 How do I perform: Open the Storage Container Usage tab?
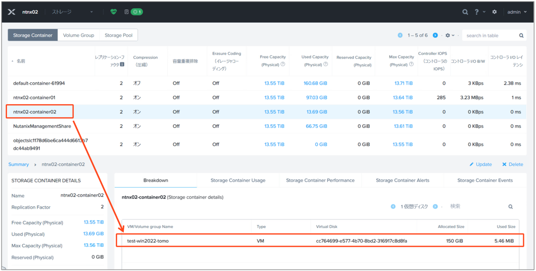click(x=238, y=180)
